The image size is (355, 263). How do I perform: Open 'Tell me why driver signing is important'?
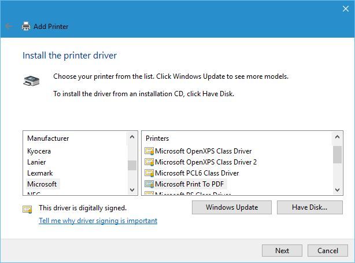click(x=98, y=221)
